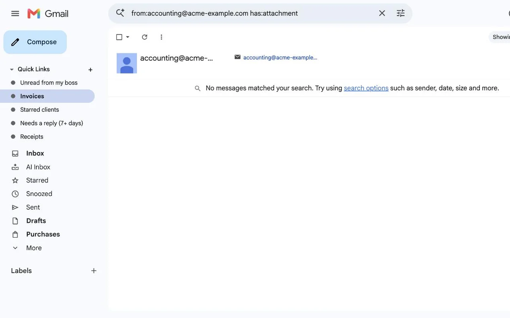Click the Drafts document icon
Image resolution: width=510 pixels, height=318 pixels.
click(x=15, y=221)
